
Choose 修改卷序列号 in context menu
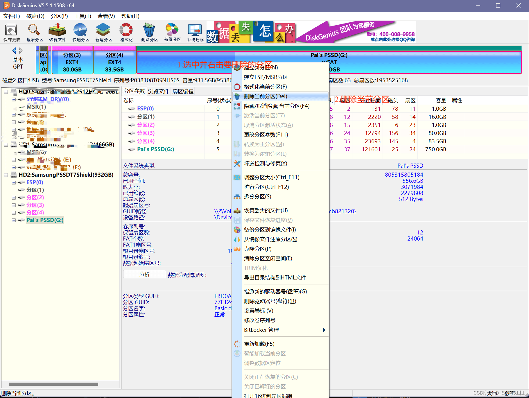[281, 320]
